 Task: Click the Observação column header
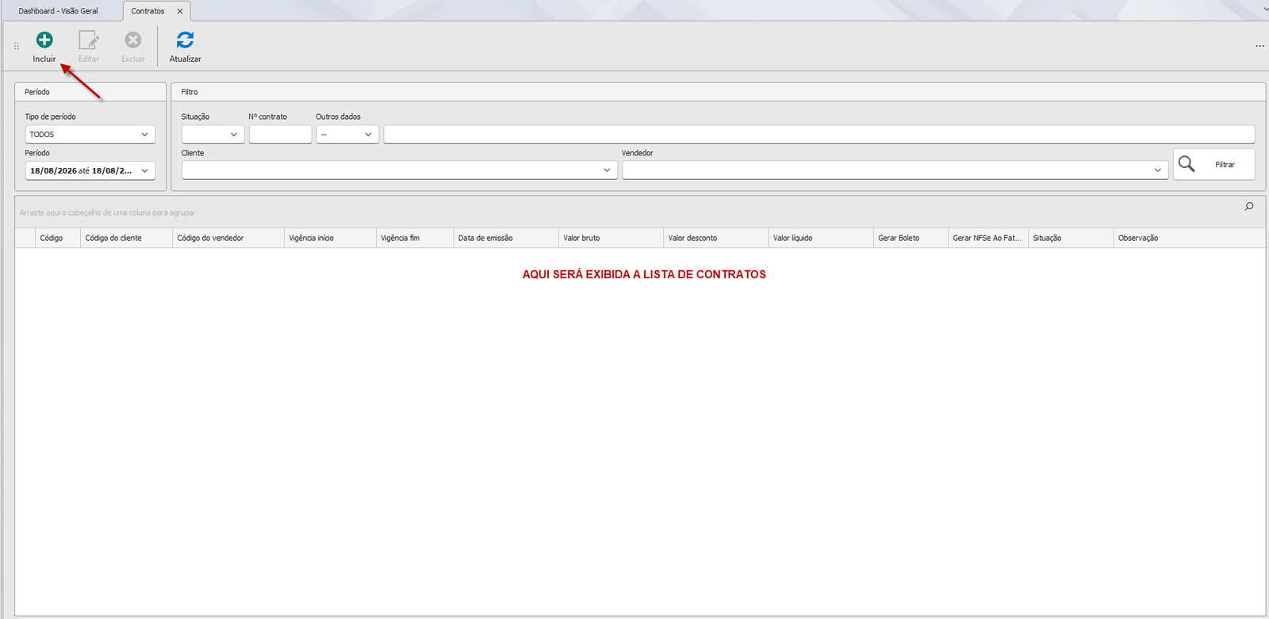click(x=1189, y=238)
